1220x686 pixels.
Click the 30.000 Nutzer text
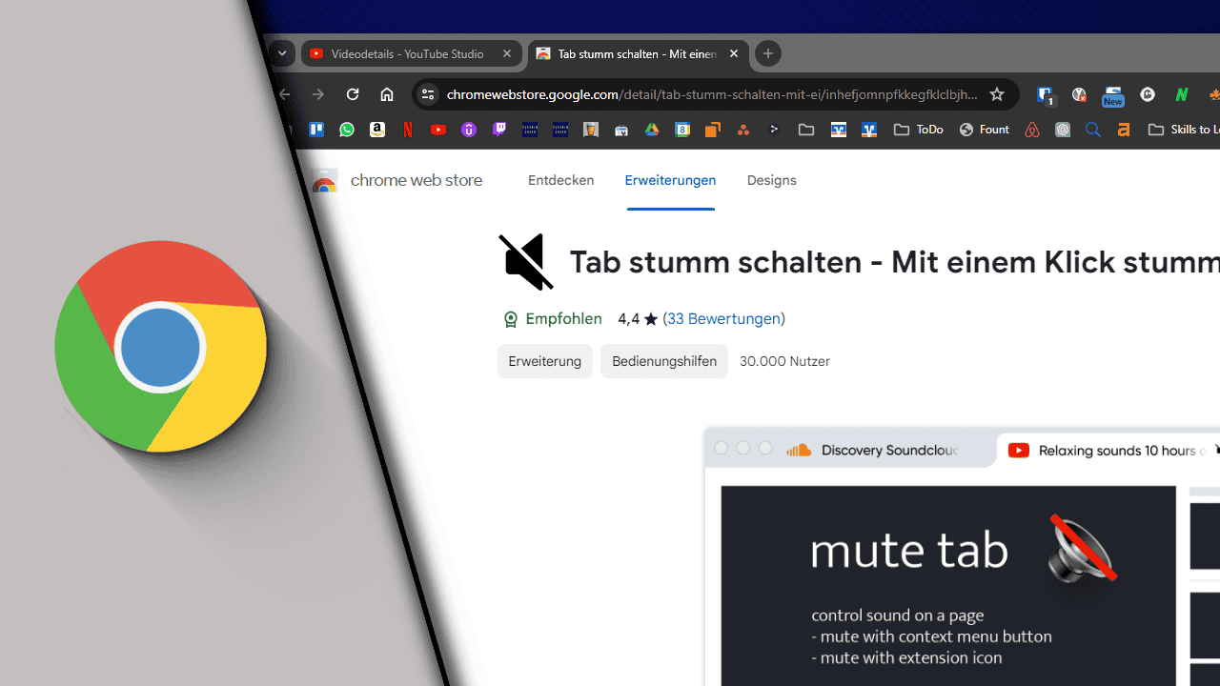click(x=784, y=361)
